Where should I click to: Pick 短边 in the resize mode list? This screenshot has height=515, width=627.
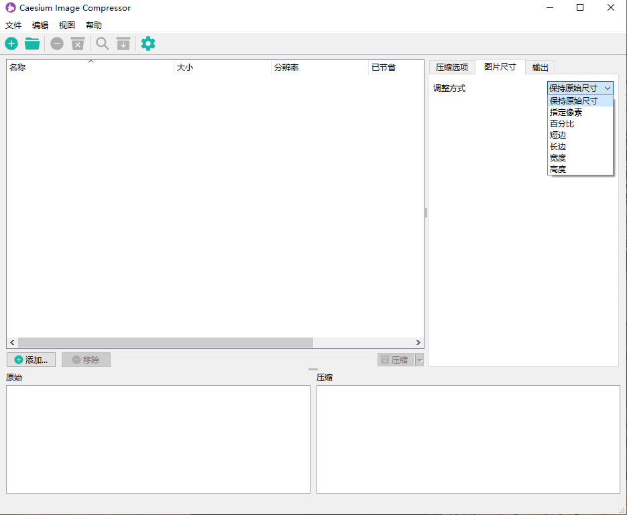(x=558, y=135)
